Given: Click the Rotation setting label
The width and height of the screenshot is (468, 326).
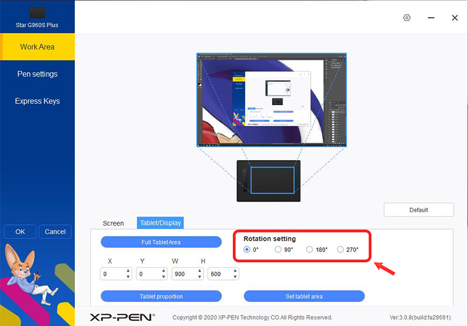Looking at the screenshot, I should pos(270,238).
